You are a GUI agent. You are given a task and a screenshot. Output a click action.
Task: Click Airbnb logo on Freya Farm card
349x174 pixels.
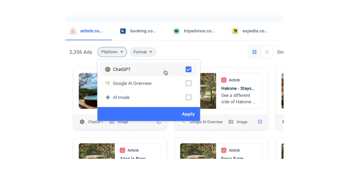tap(224, 150)
